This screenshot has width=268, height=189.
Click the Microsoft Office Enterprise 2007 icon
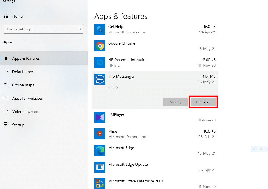(x=100, y=184)
